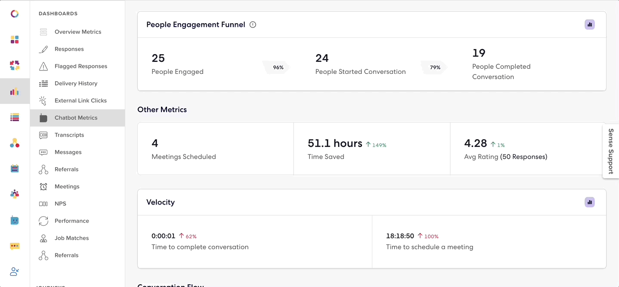Open the Sense Support side tab
The image size is (619, 287).
pos(610,151)
